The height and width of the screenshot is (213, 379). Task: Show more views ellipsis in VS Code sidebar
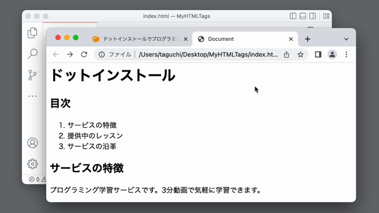point(33,96)
